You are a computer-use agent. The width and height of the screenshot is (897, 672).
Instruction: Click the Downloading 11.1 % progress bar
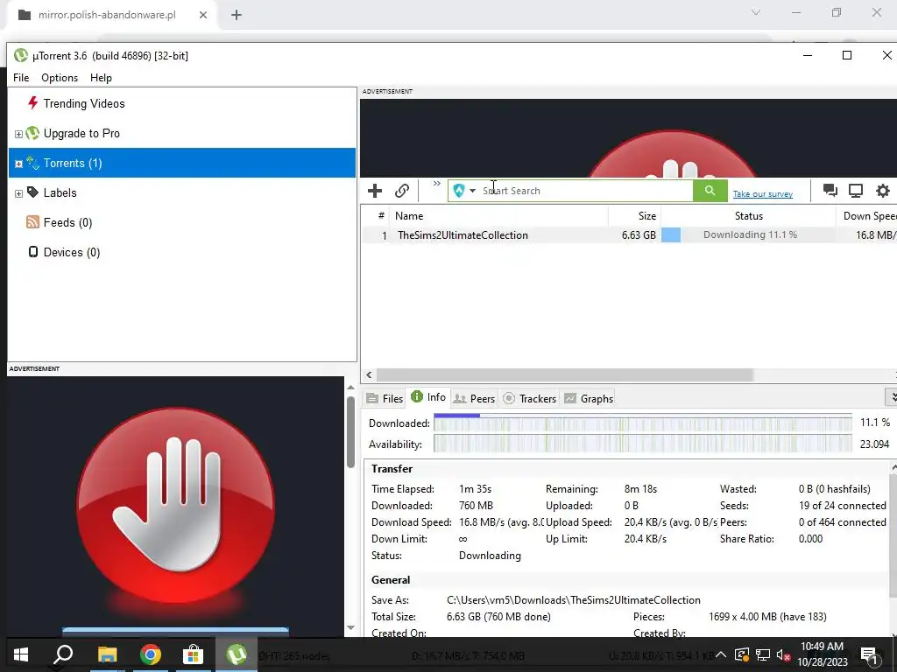748,234
